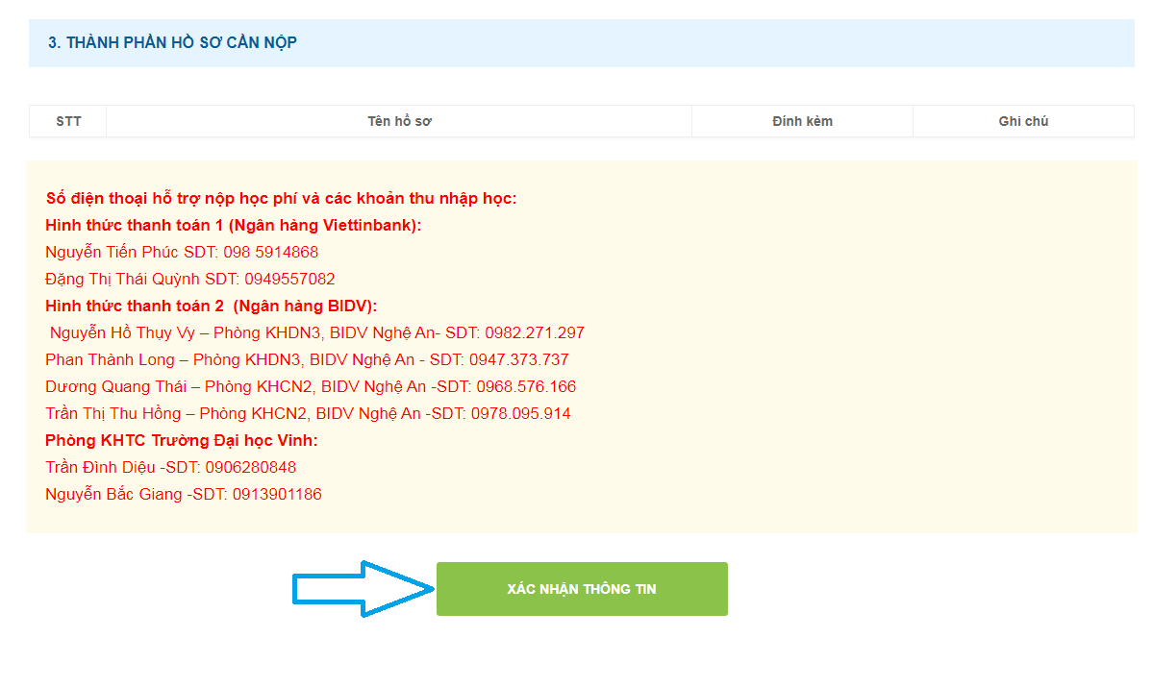Viewport: 1153px width, 687px height.
Task: Click the Trần Thị Thu Hồng contact line
Action: 308,414
